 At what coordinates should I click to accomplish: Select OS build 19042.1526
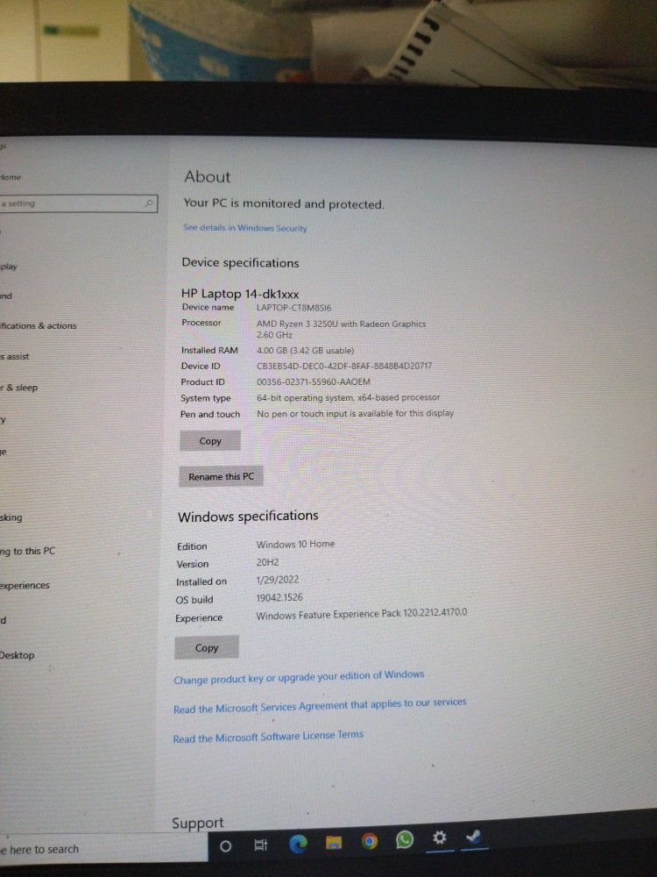(279, 597)
